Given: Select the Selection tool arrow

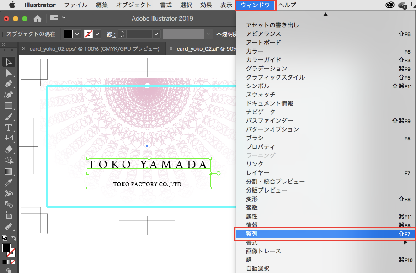Looking at the screenshot, I should (x=9, y=62).
